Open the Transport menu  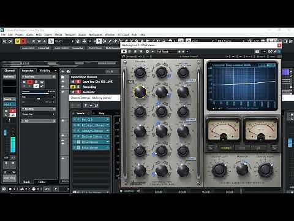point(70,34)
